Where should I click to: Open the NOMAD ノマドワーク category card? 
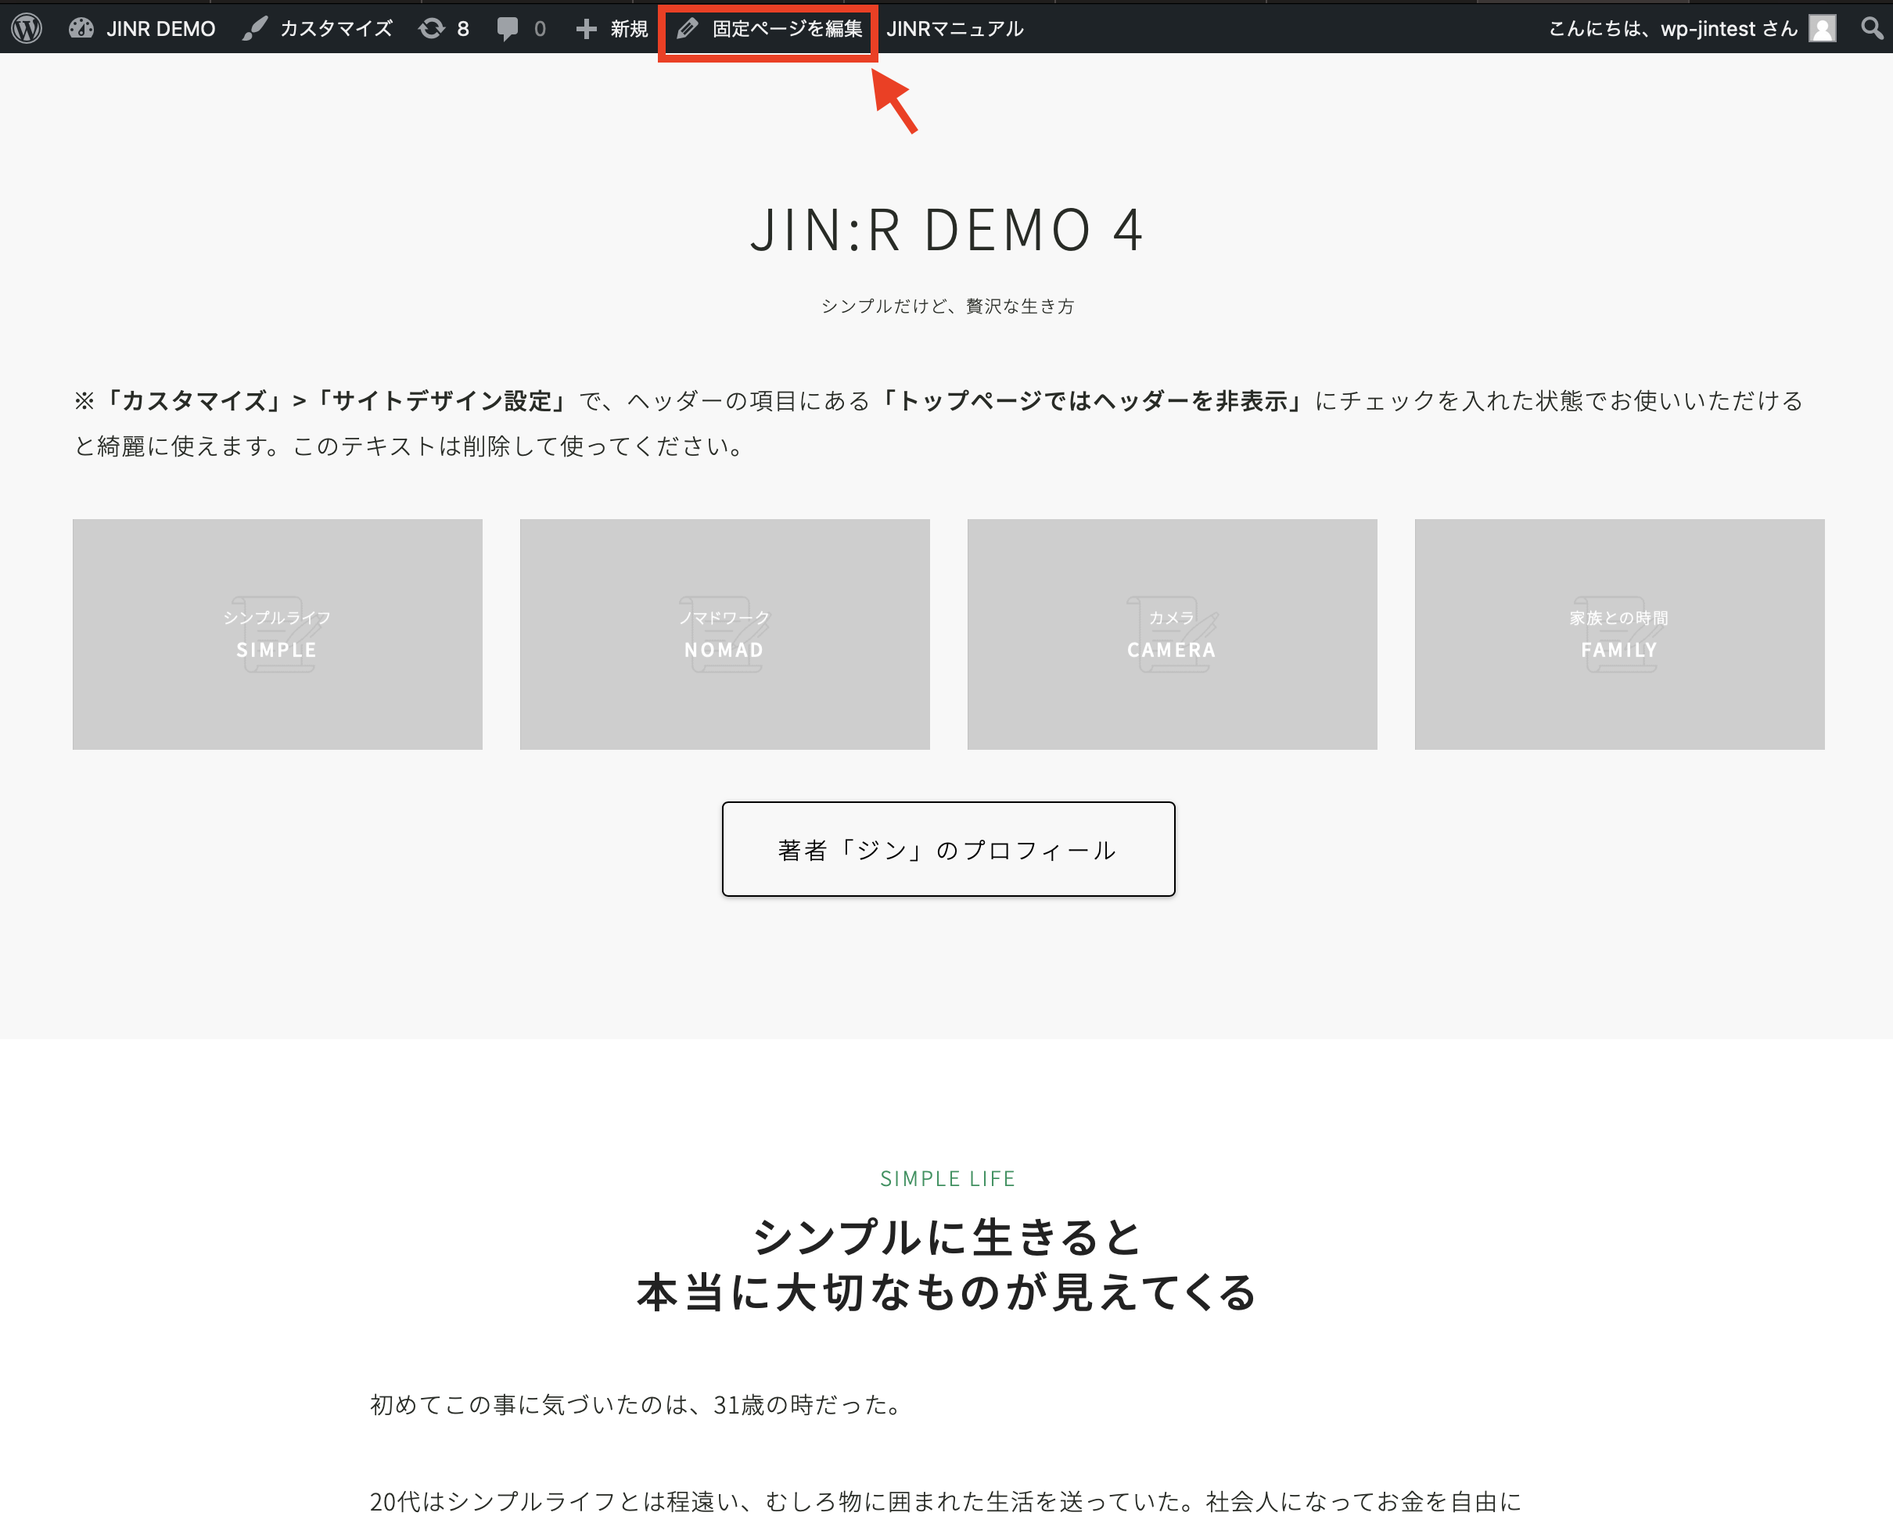pos(725,634)
